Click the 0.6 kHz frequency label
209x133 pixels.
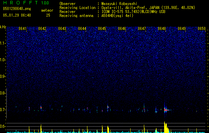click(3, 126)
